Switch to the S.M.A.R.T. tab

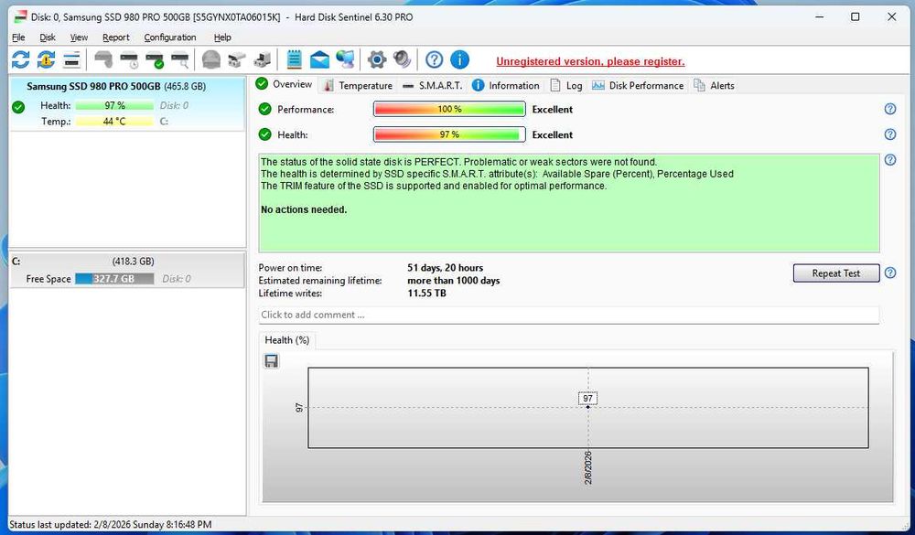coord(433,86)
